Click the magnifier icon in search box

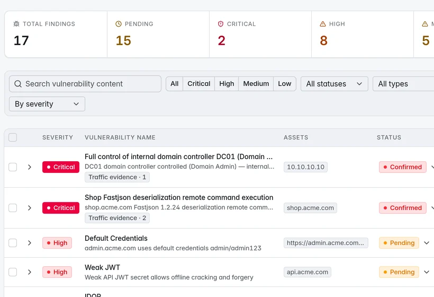[18, 84]
